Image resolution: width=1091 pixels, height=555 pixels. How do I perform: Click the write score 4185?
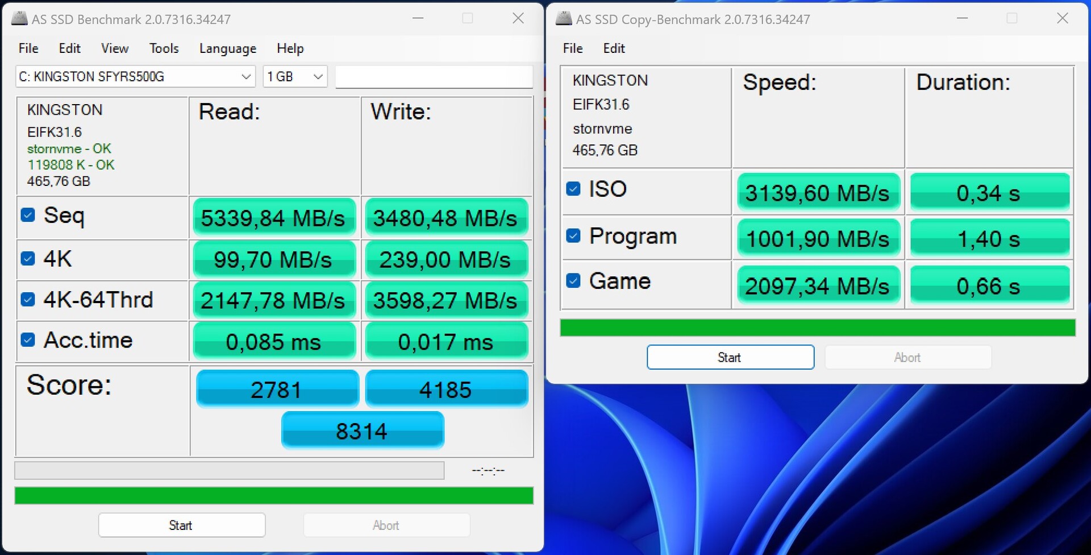[x=447, y=389]
